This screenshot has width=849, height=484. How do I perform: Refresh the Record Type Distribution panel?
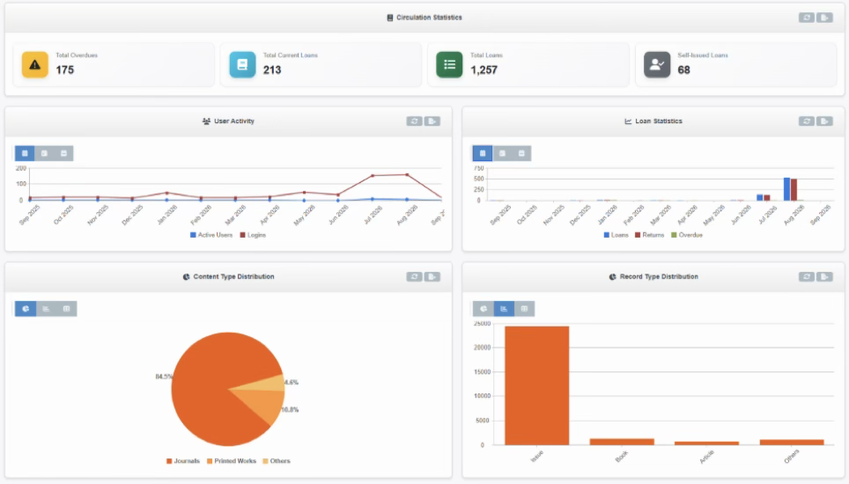tap(806, 277)
